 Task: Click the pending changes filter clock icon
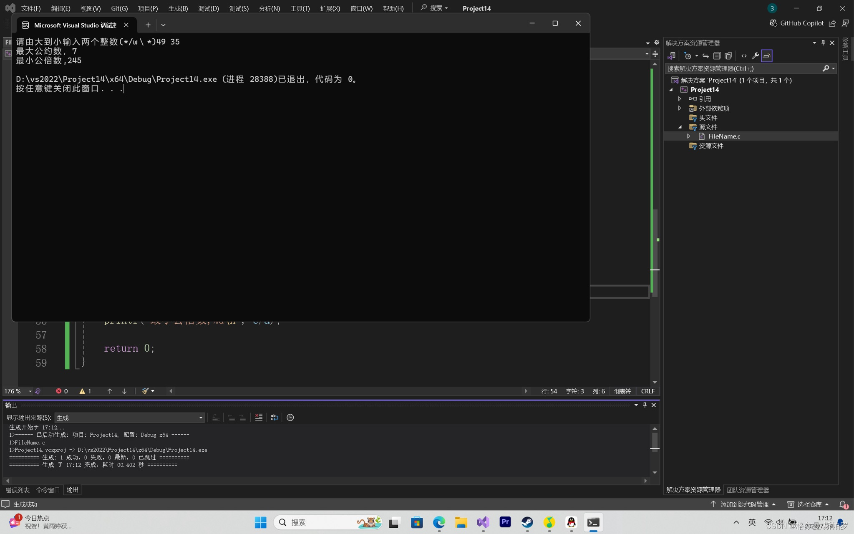[x=688, y=56]
